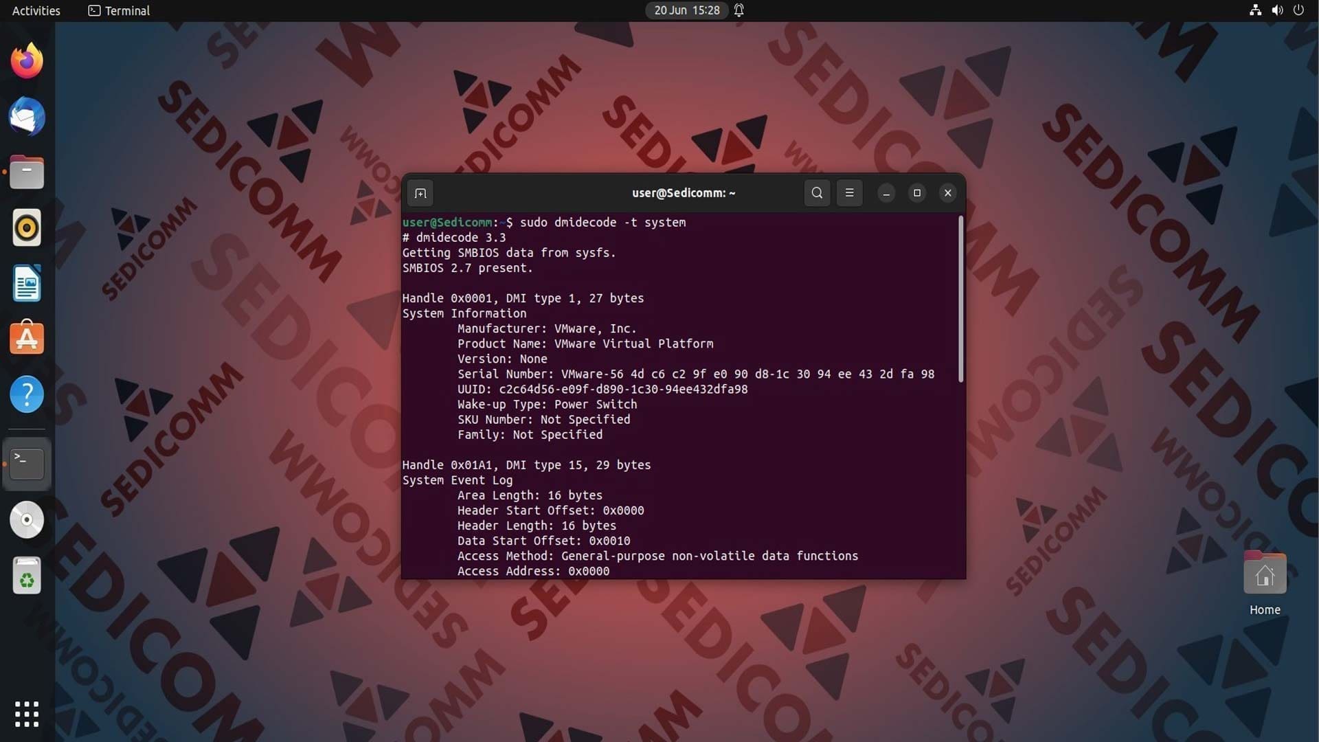Click the terminal vertical scrollbar
Viewport: 1319px width, 742px height.
tap(960, 299)
